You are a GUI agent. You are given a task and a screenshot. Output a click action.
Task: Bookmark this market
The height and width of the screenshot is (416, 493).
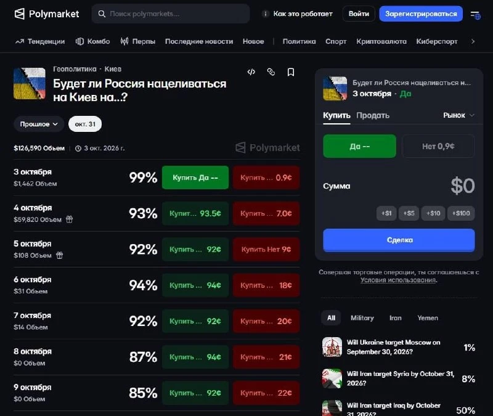pos(291,72)
